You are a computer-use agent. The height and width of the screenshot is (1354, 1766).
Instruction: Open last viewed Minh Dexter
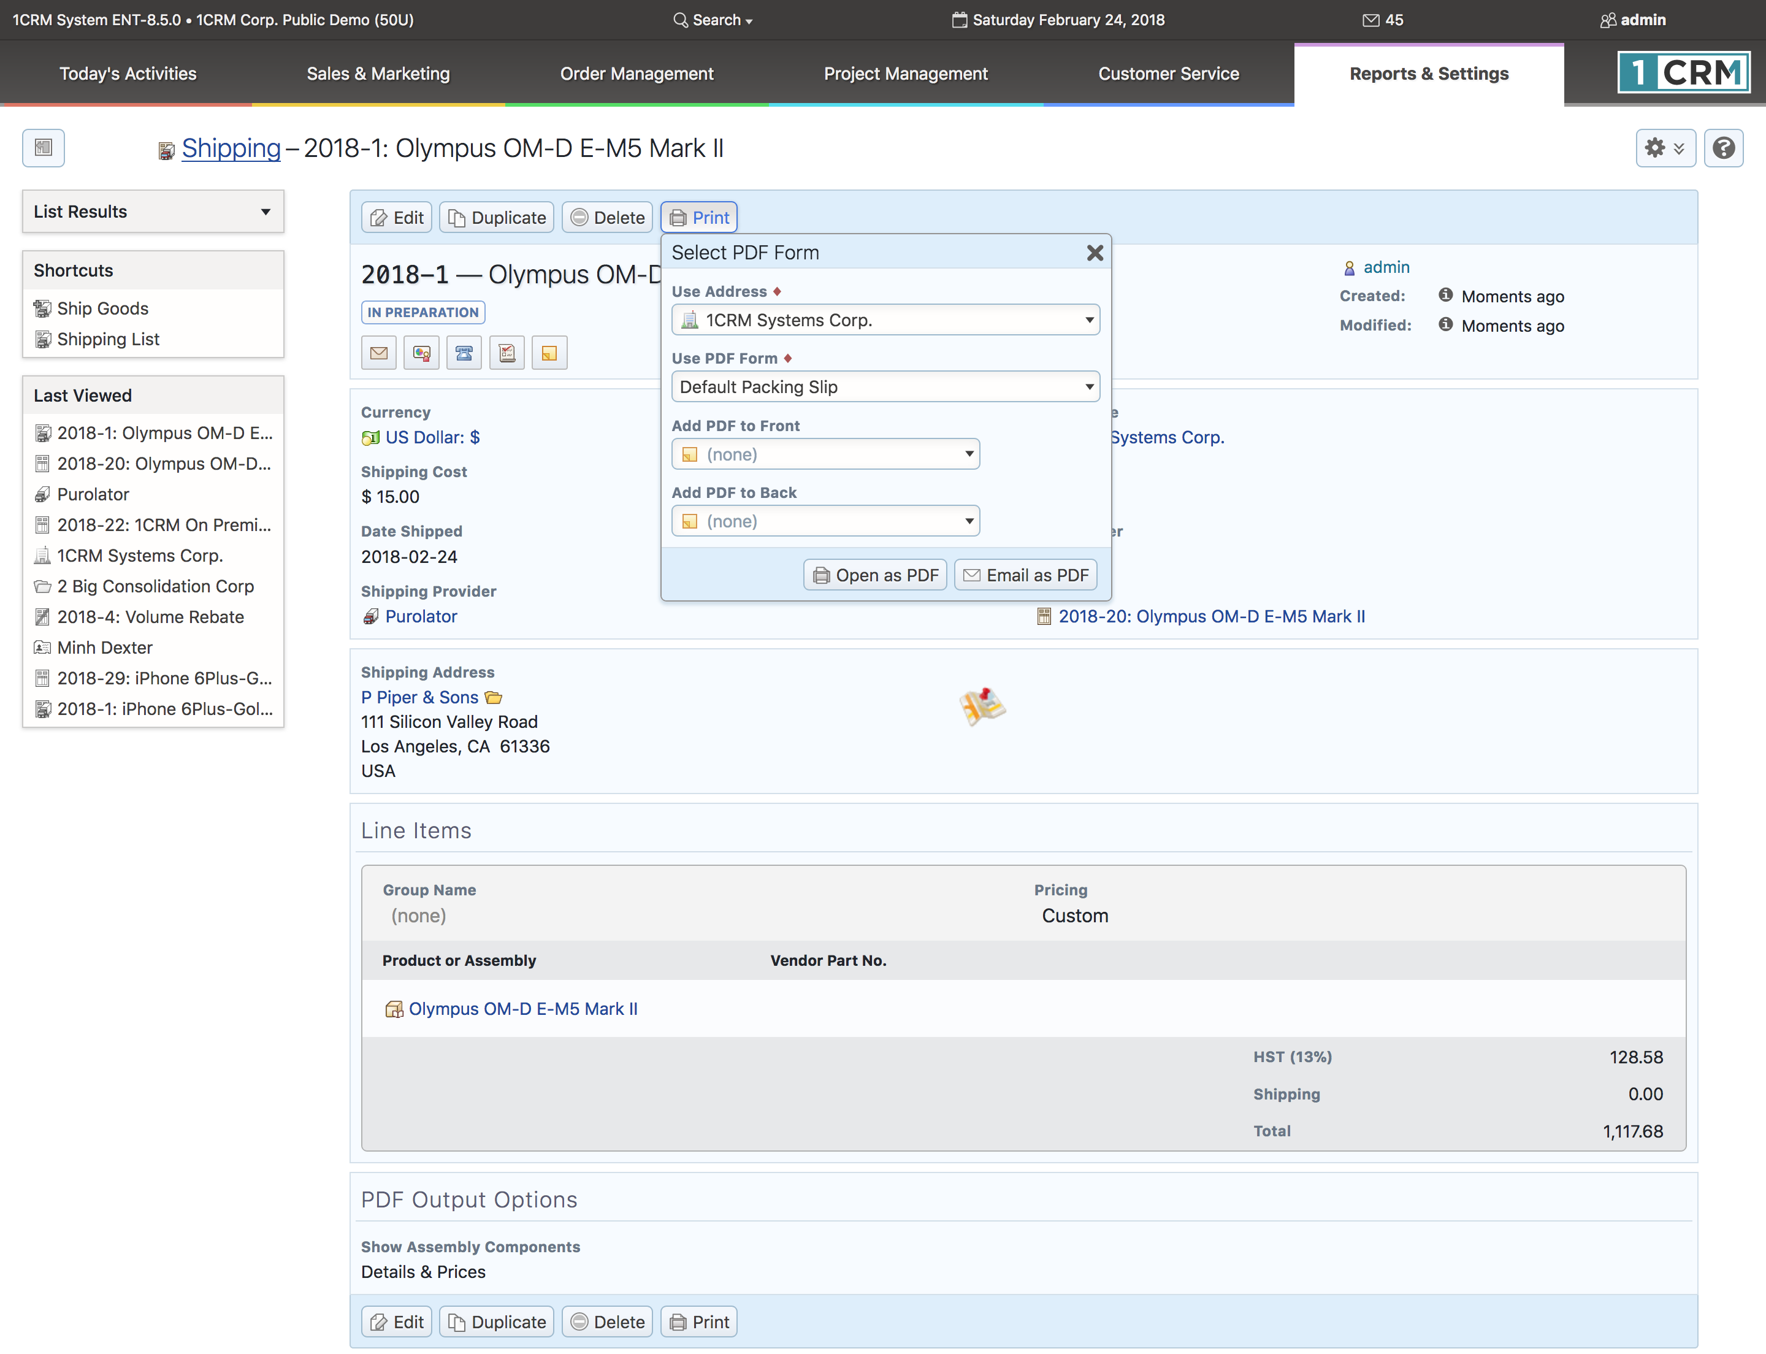[x=105, y=647]
